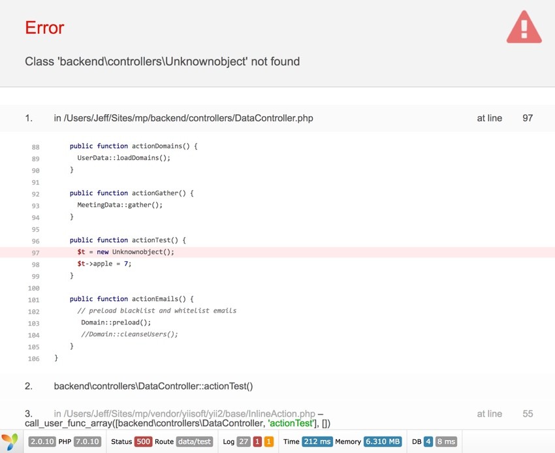Click code line 'Domain::preload();'
The height and width of the screenshot is (453, 555).
point(116,322)
